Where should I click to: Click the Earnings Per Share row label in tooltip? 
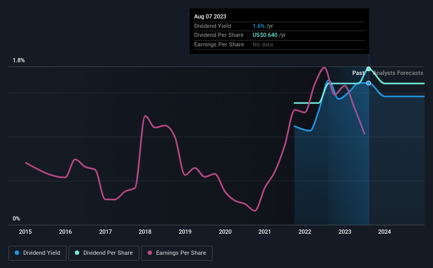219,44
